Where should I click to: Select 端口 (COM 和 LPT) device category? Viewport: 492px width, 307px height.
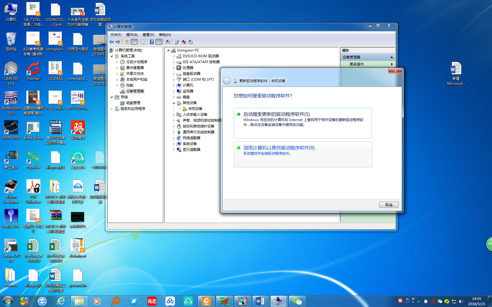tap(198, 80)
